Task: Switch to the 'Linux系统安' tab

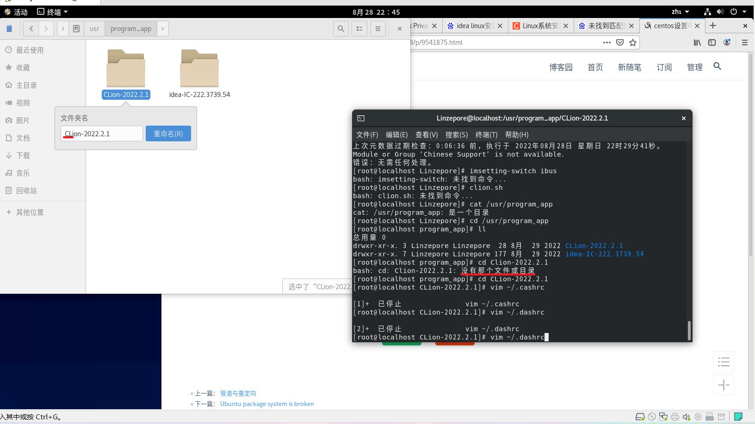Action: 541,26
